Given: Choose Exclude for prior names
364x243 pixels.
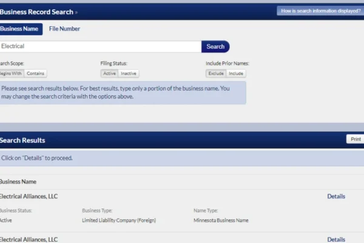Looking at the screenshot, I should tap(216, 74).
